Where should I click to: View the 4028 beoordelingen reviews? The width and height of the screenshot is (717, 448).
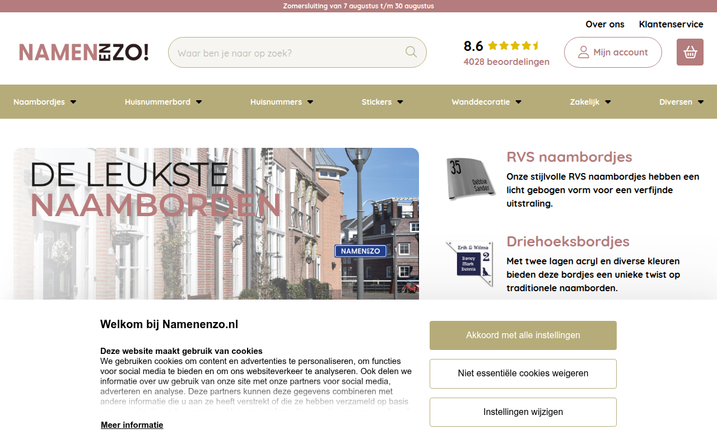click(506, 62)
